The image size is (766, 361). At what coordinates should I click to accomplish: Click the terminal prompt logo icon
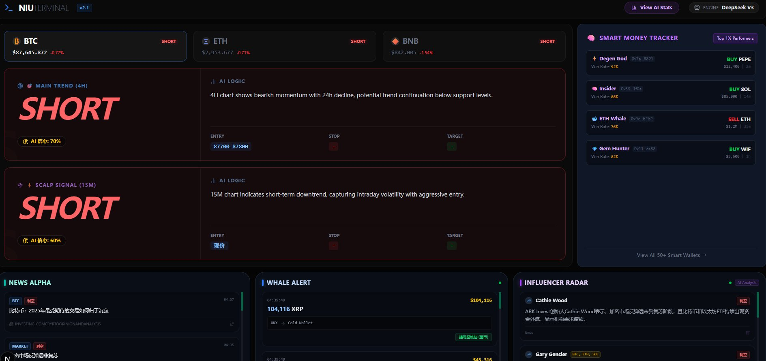(x=9, y=8)
